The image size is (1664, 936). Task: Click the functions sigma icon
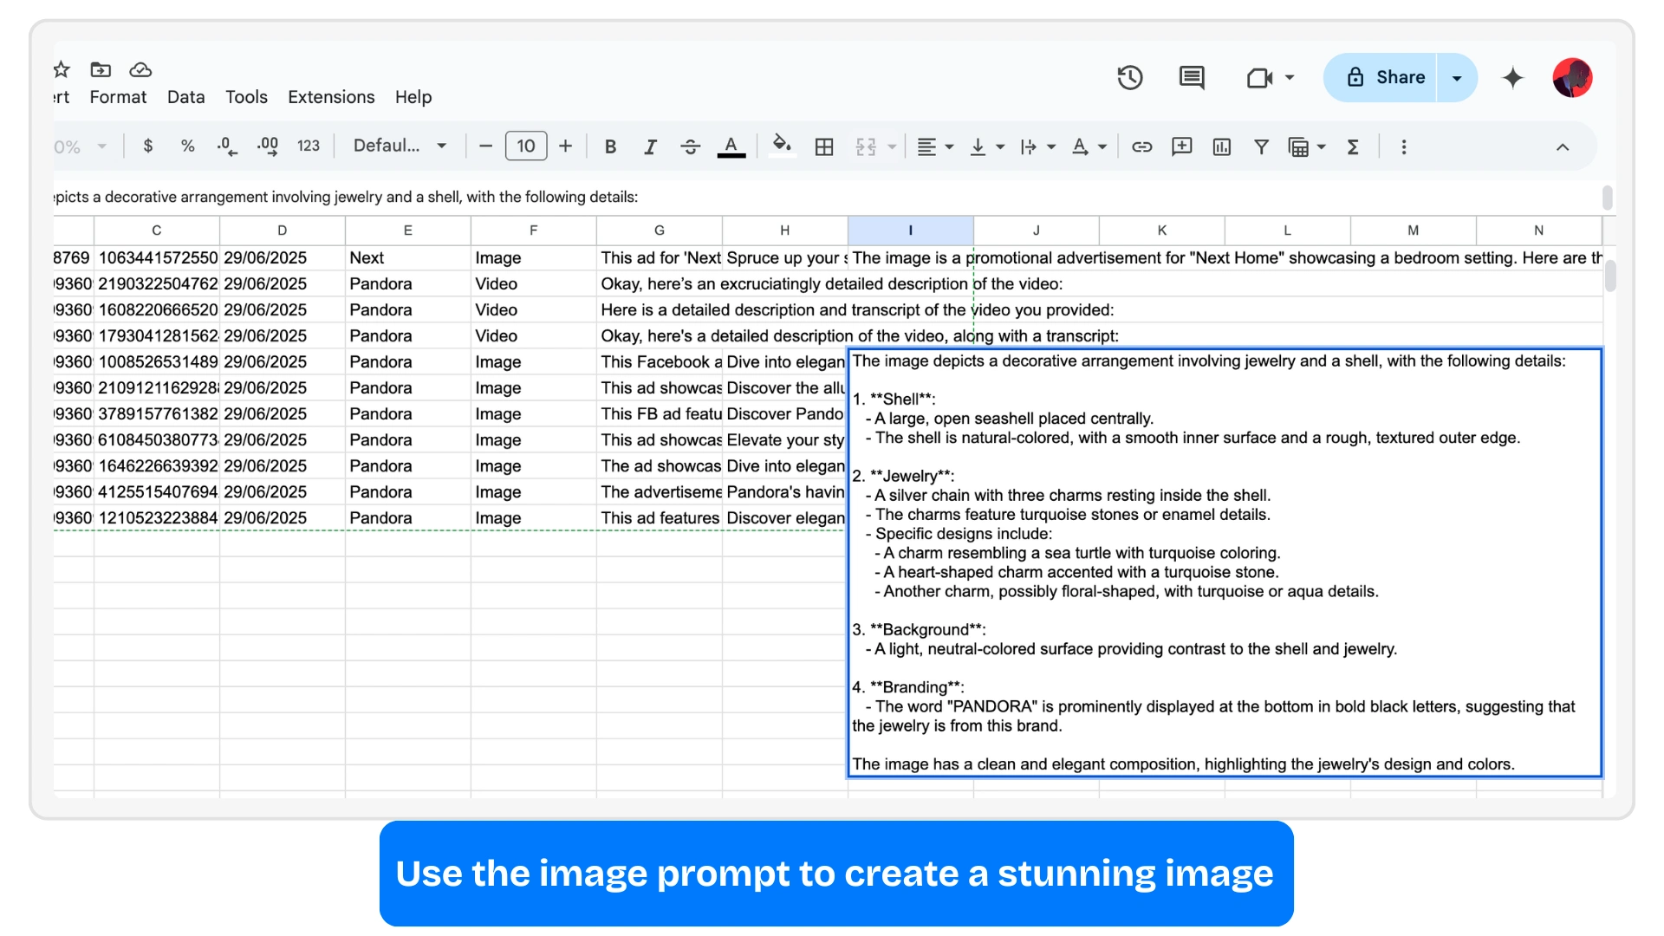coord(1352,146)
